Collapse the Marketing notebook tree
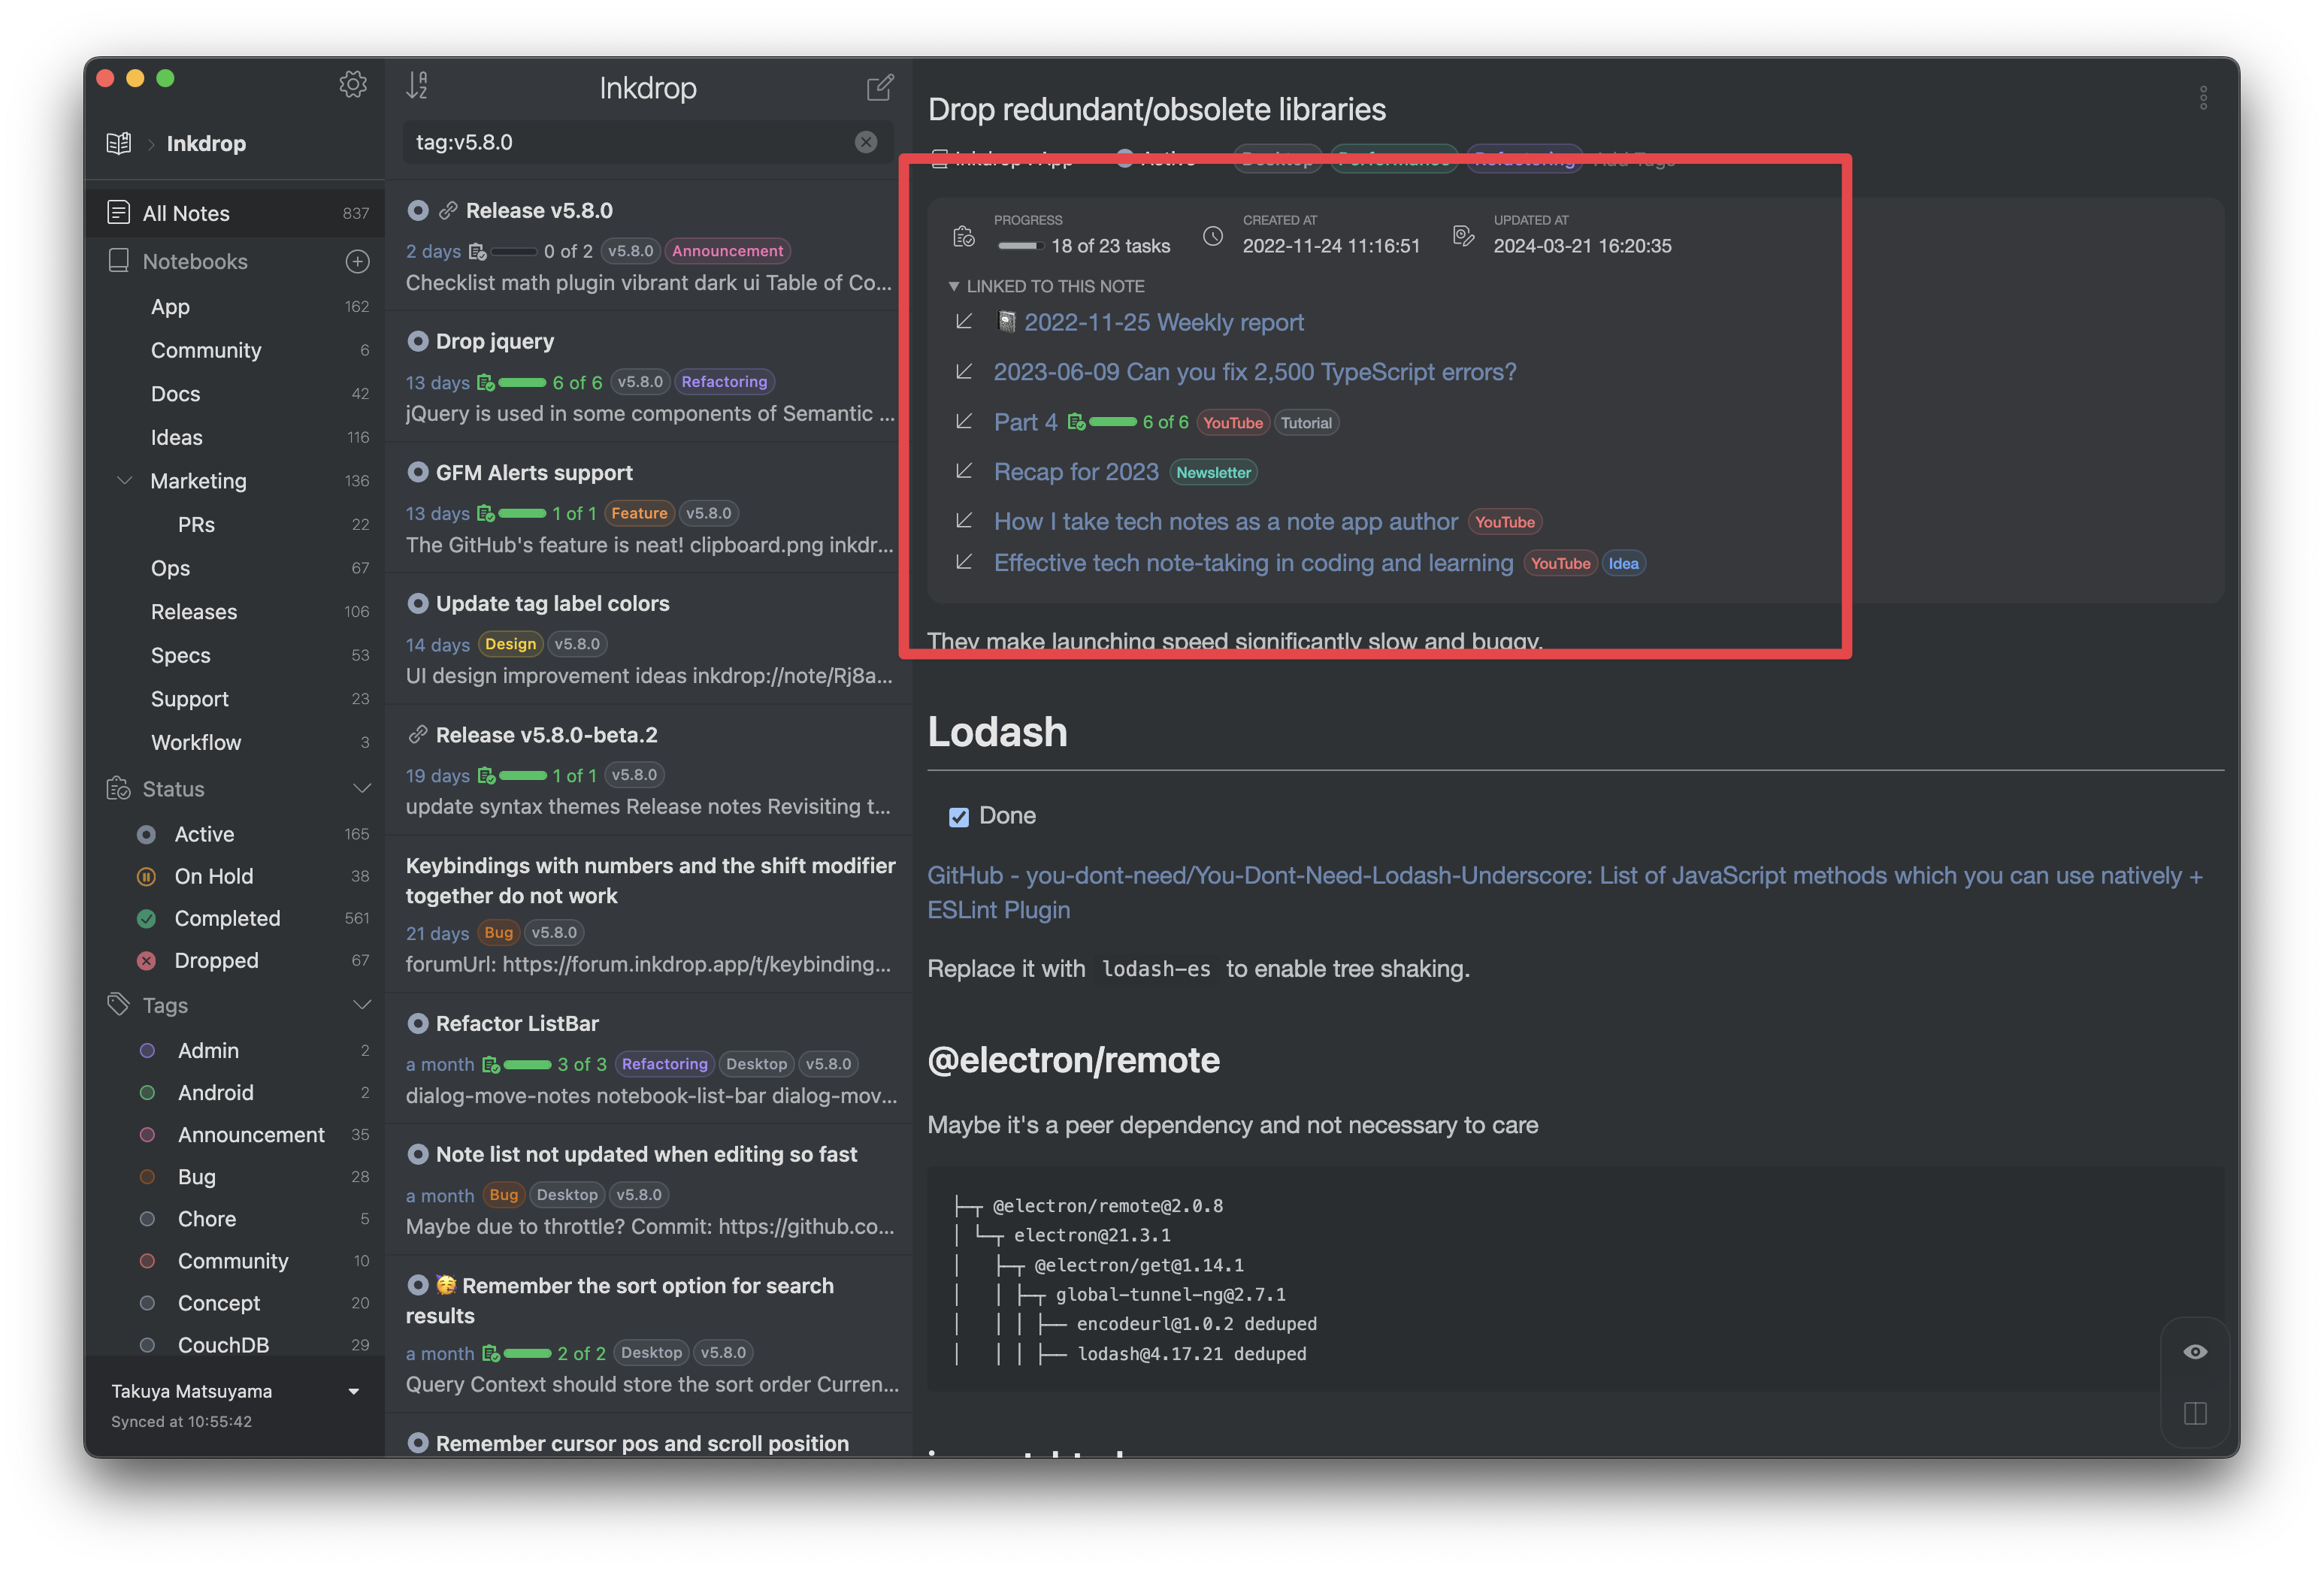The width and height of the screenshot is (2324, 1569). pyautogui.click(x=125, y=481)
